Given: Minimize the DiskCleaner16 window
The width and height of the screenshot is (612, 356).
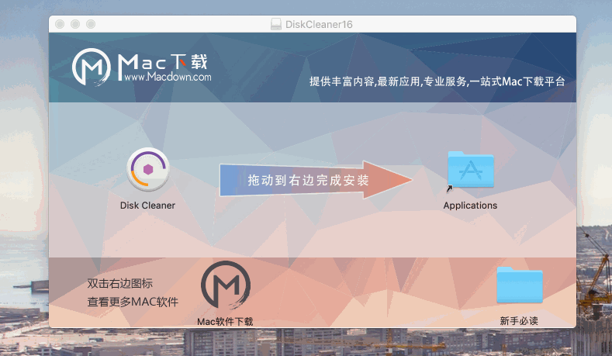Looking at the screenshot, I should (x=75, y=24).
